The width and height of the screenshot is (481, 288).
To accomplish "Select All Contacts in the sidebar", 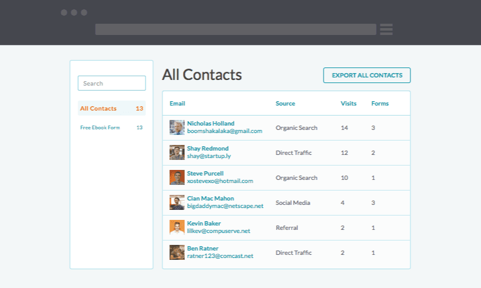I will click(99, 109).
